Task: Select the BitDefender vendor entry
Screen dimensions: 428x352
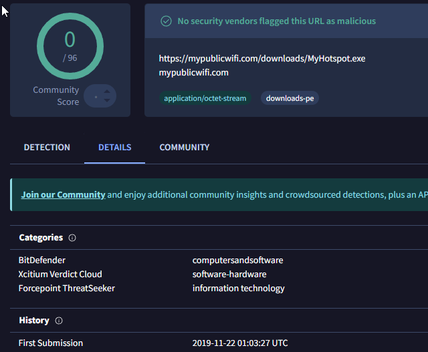Action: [42, 260]
